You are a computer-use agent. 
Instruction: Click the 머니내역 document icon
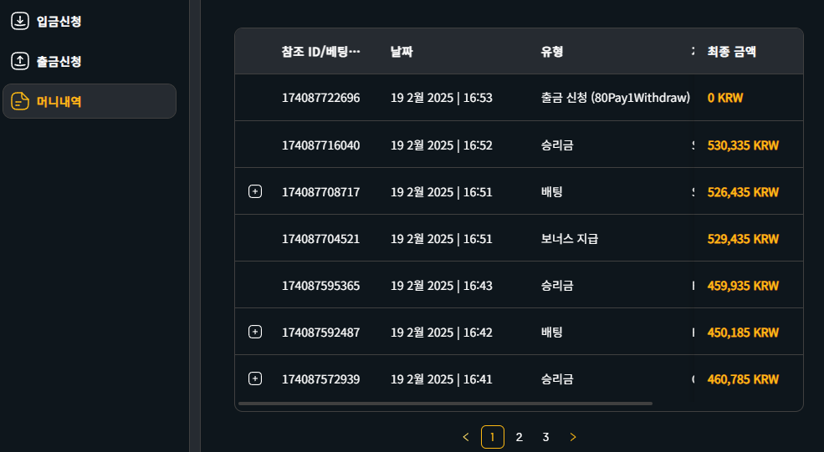click(20, 101)
